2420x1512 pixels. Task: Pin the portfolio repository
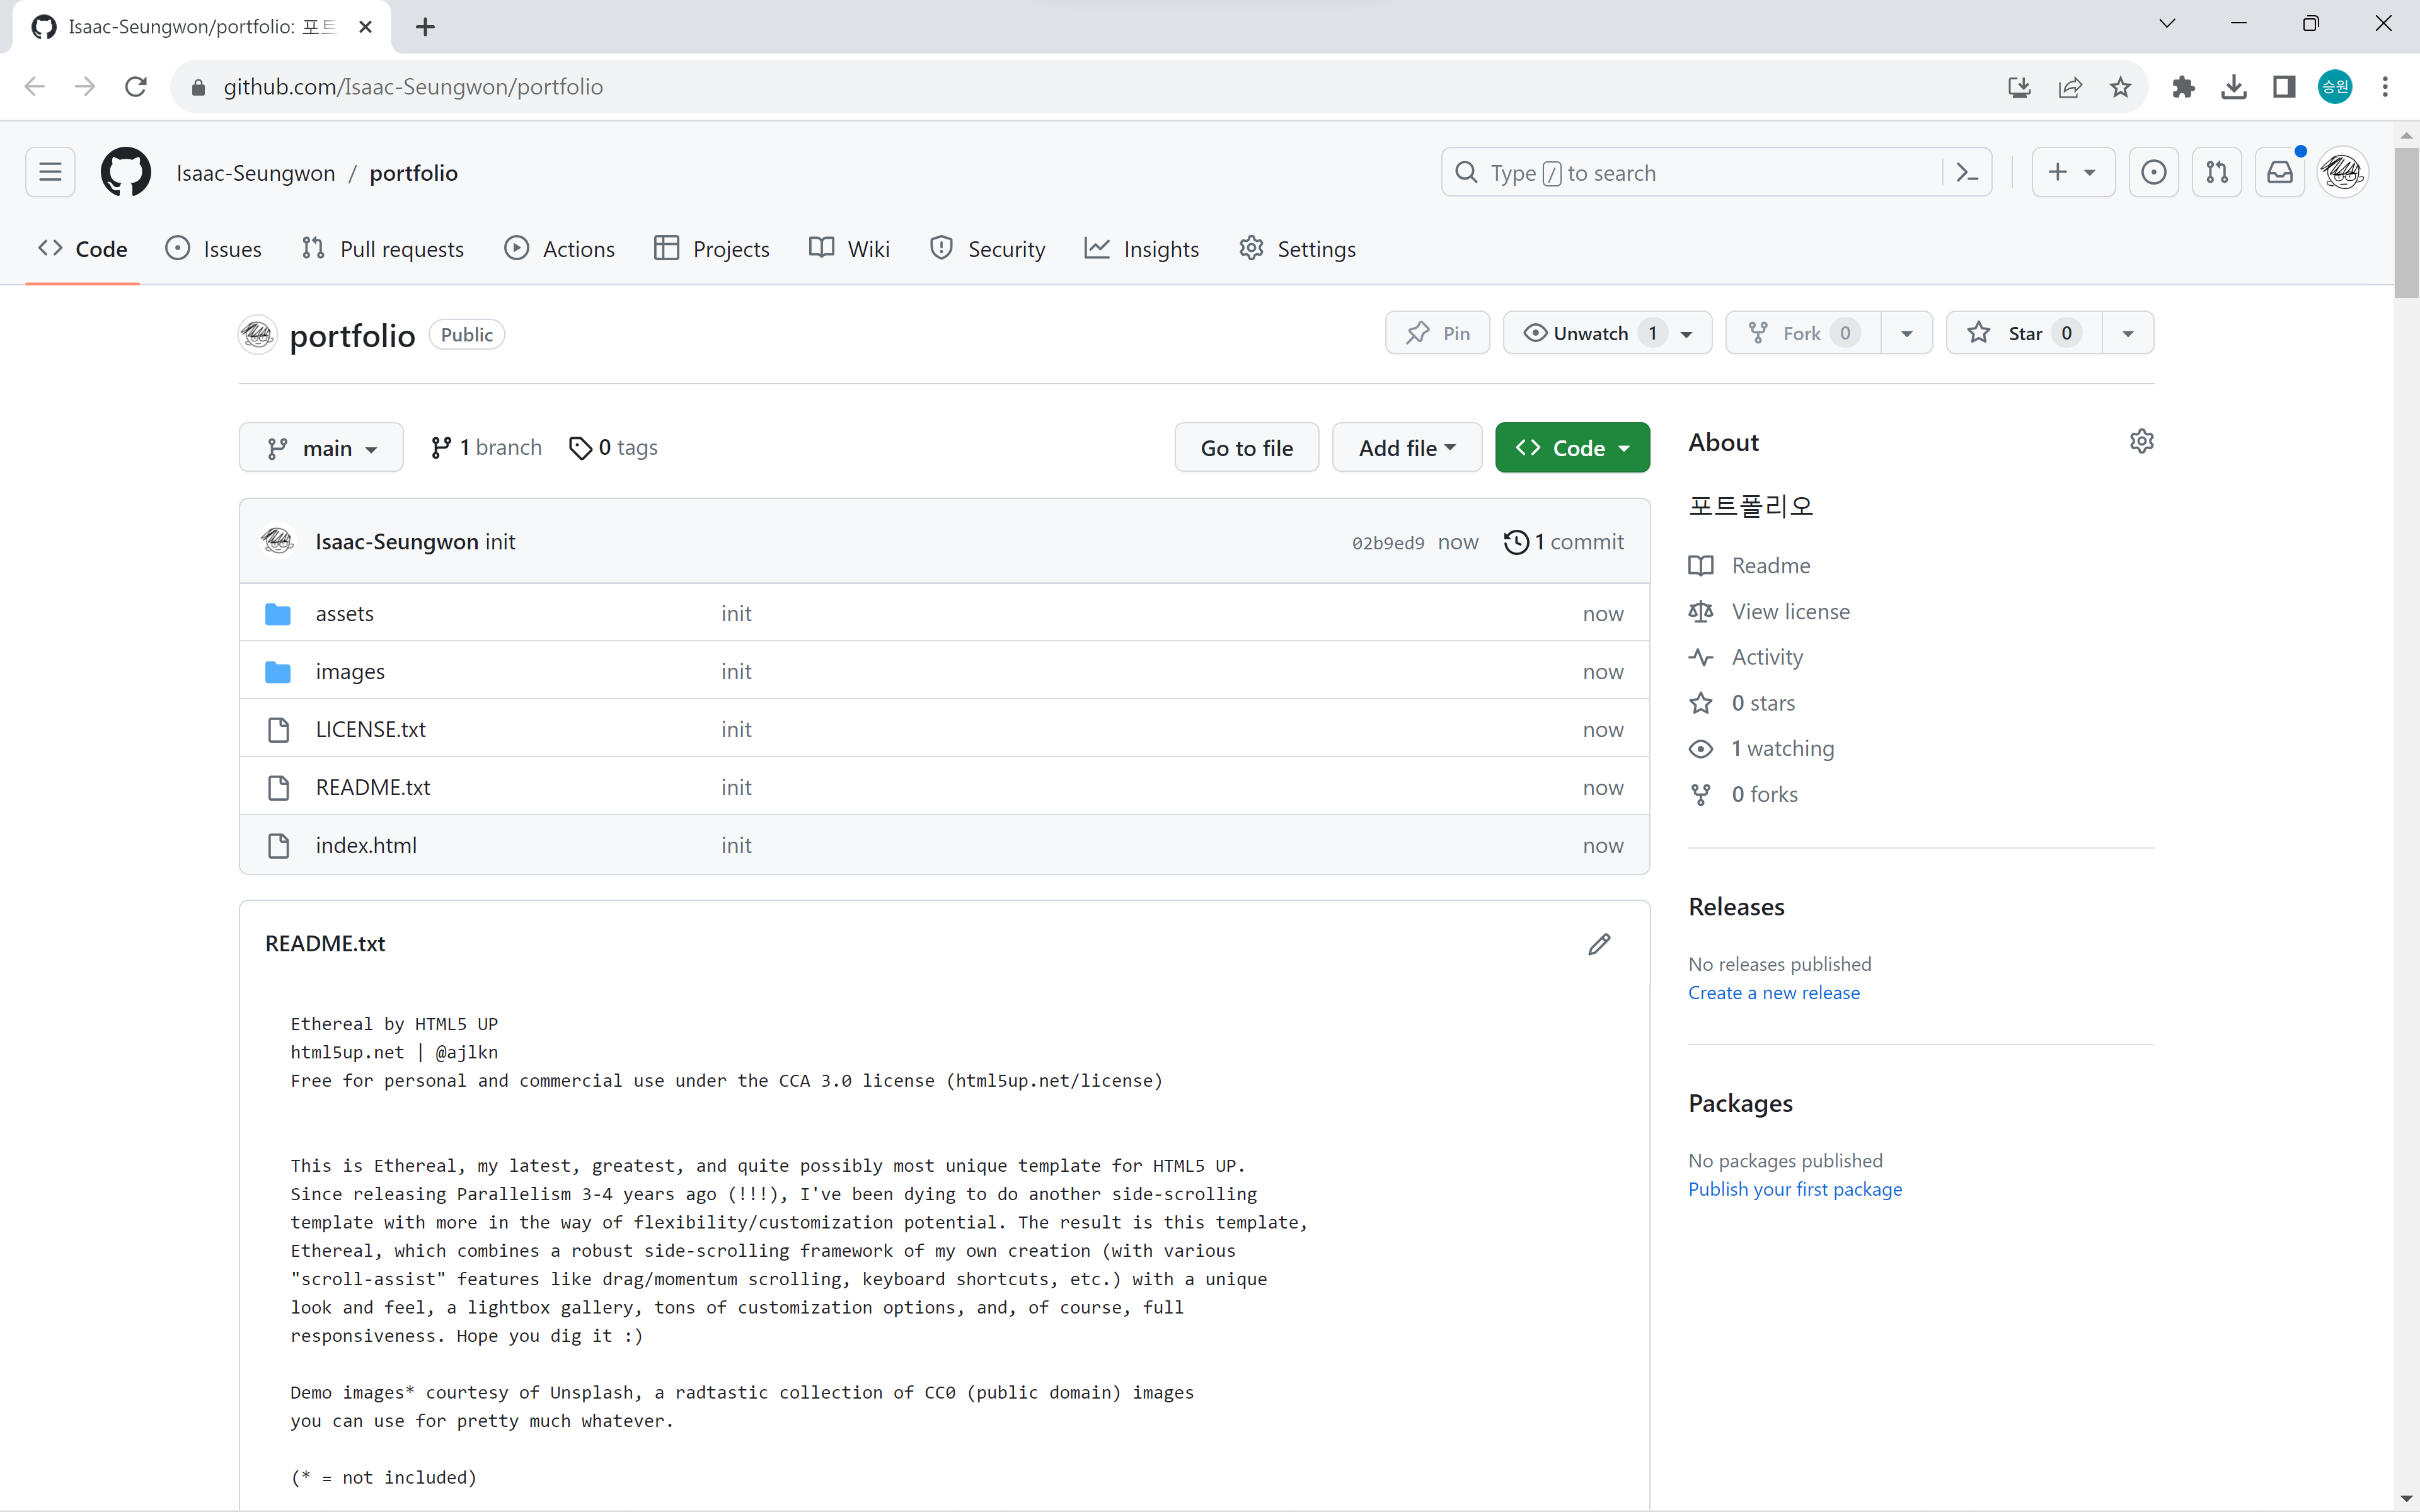tap(1437, 333)
